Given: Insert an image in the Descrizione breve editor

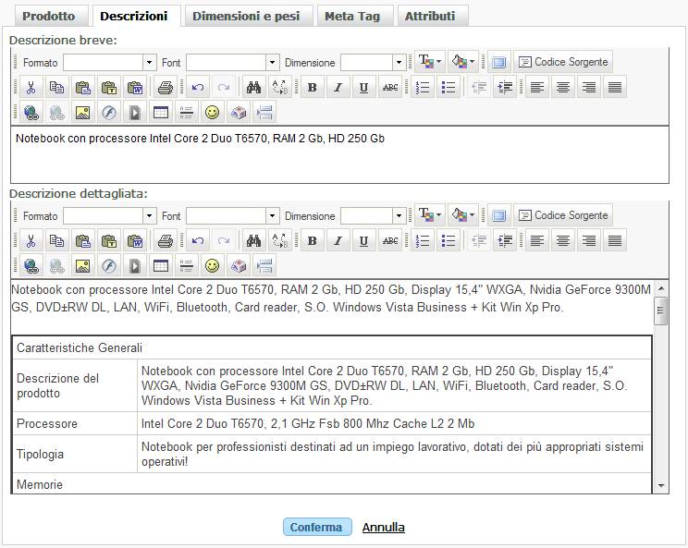Looking at the screenshot, I should tap(82, 113).
